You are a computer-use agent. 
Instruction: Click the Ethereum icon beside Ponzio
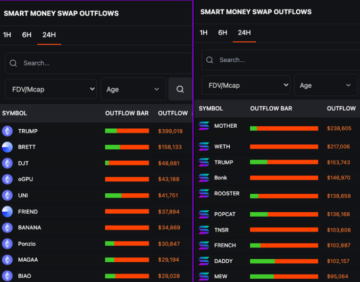[x=7, y=244]
